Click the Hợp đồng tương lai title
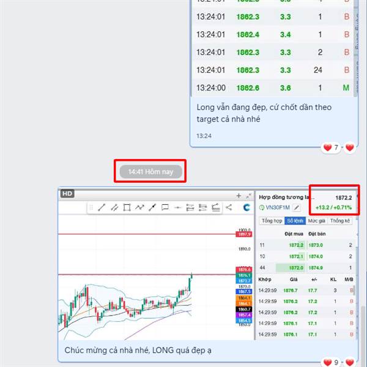Screen dimensions: 367x367 [286, 198]
